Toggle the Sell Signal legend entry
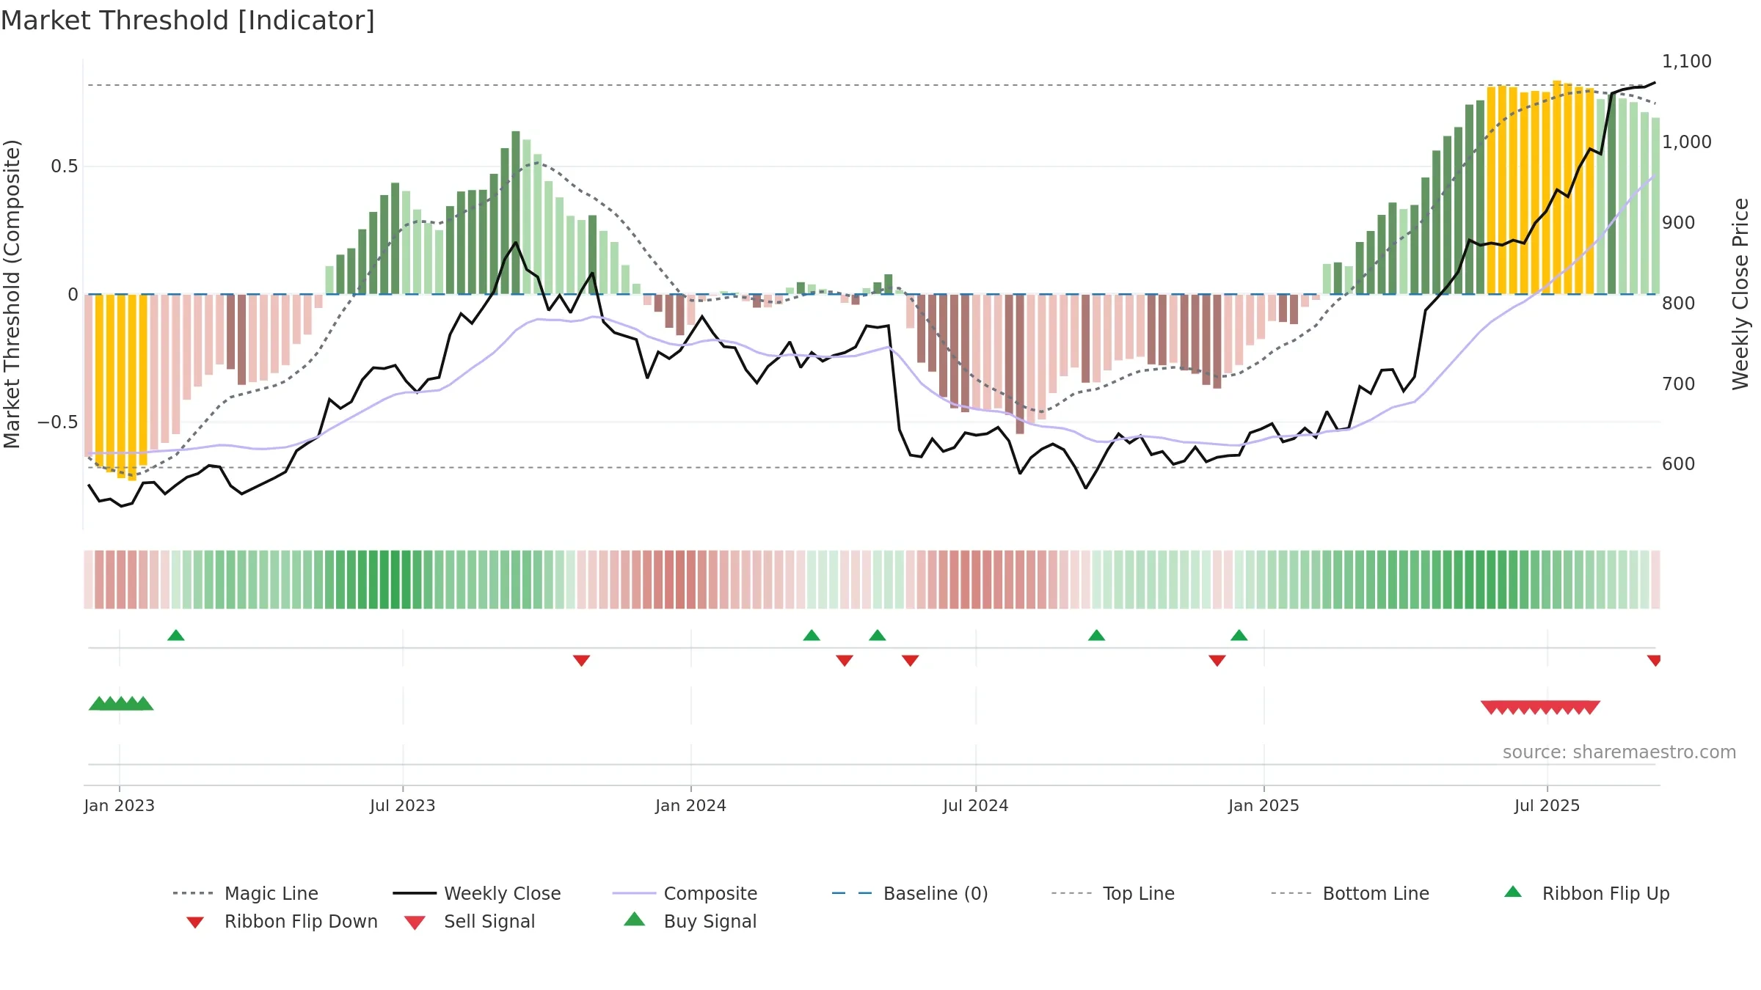The height and width of the screenshot is (990, 1761). click(470, 921)
